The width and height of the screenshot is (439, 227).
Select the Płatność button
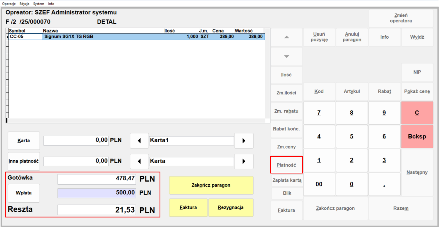coord(286,165)
